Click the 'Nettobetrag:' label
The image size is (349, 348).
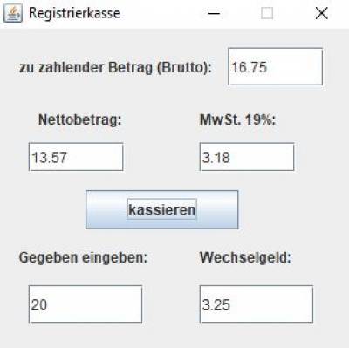point(80,119)
